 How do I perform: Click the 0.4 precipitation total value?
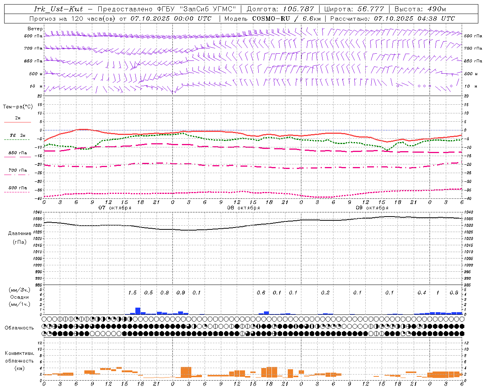[x=422, y=293]
